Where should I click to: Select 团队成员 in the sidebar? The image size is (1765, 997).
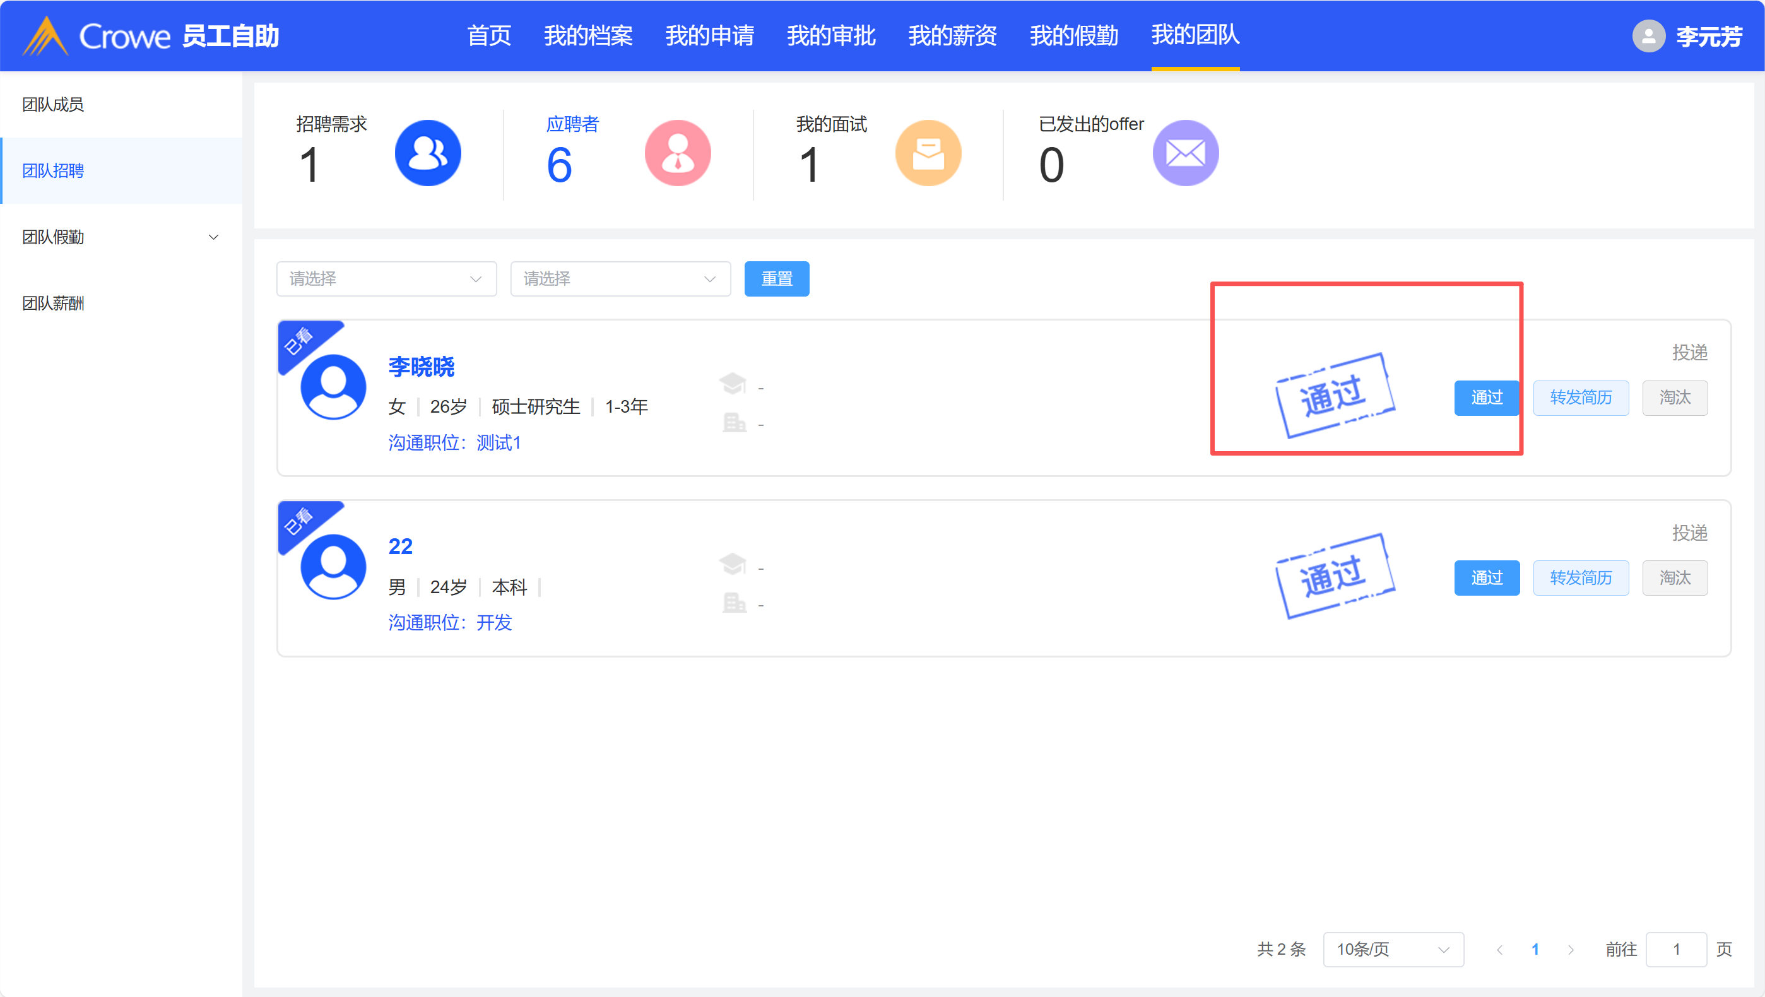(x=53, y=104)
